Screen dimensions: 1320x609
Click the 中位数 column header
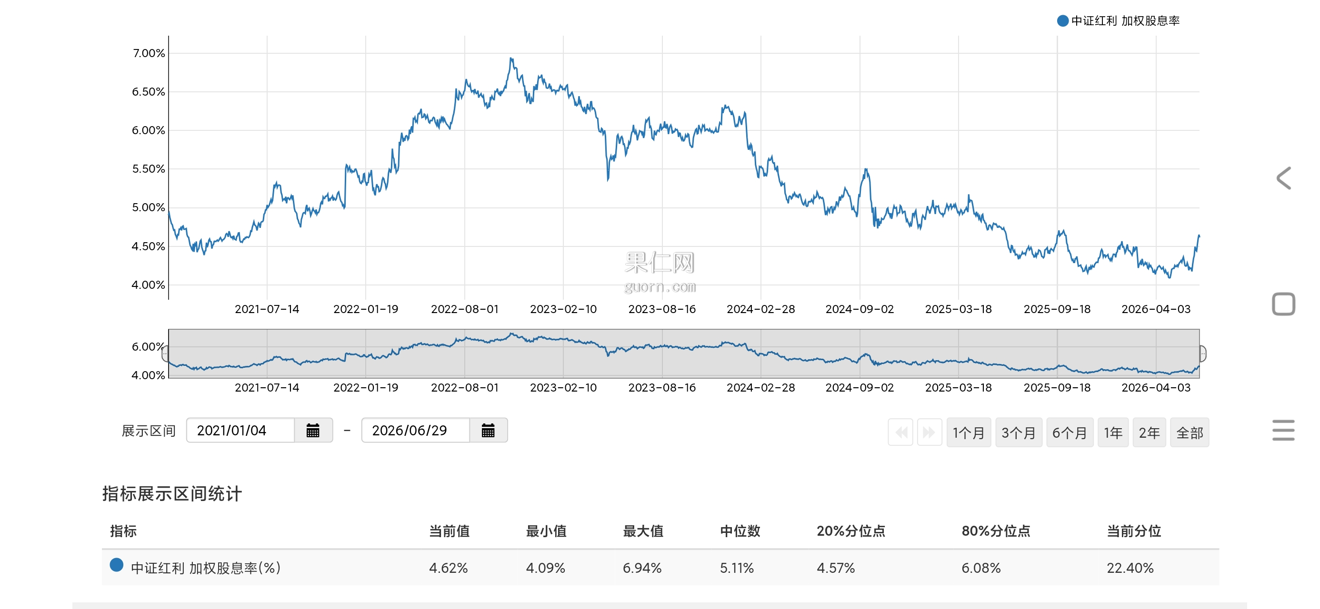740,531
